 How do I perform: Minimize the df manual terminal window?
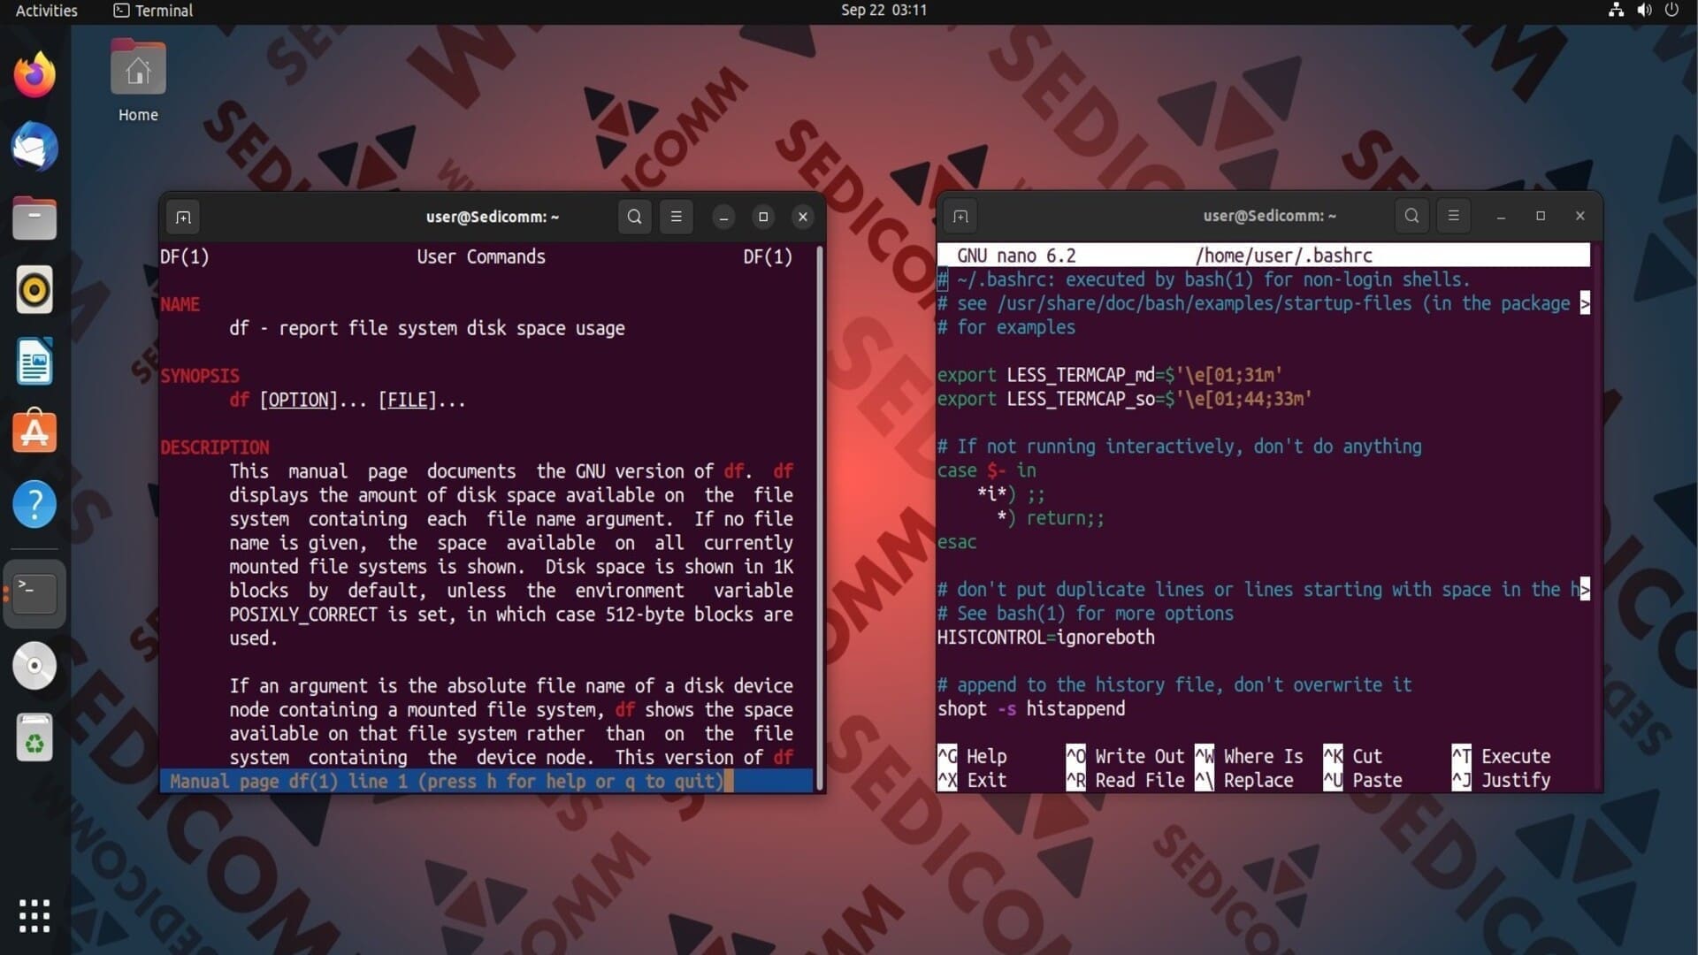click(723, 217)
